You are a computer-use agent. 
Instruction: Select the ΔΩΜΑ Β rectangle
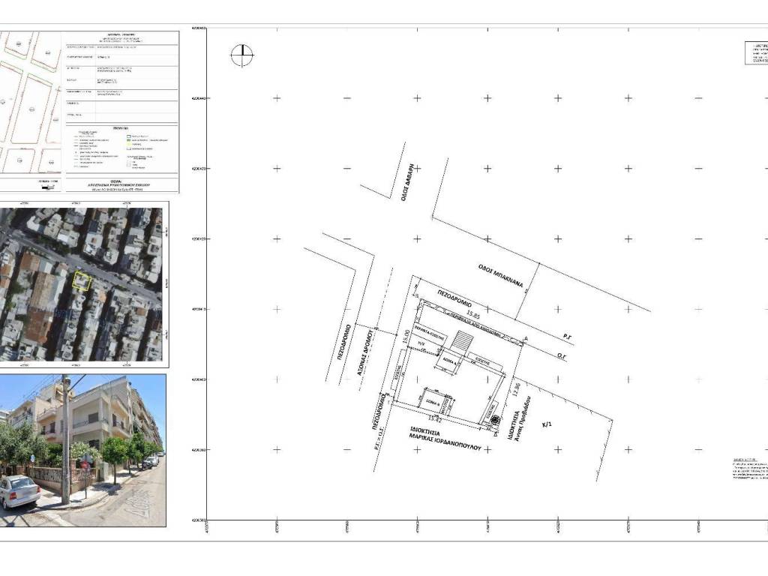point(432,401)
